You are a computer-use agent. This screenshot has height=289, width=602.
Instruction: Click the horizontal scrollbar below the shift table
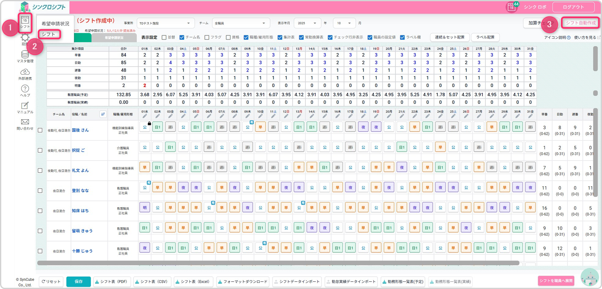coord(278,263)
